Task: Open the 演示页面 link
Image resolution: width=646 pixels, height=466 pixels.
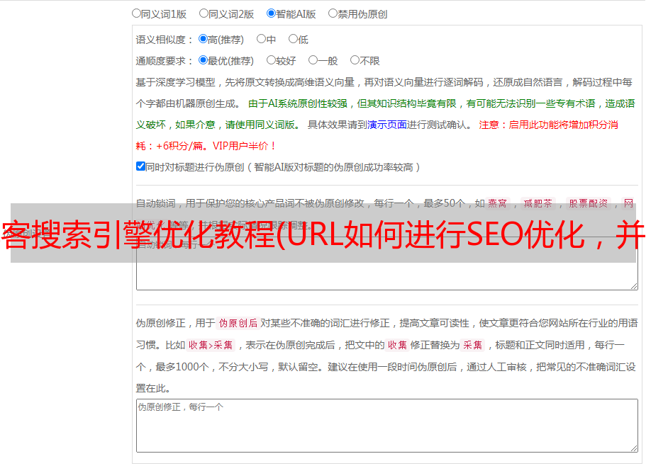Action: click(387, 125)
